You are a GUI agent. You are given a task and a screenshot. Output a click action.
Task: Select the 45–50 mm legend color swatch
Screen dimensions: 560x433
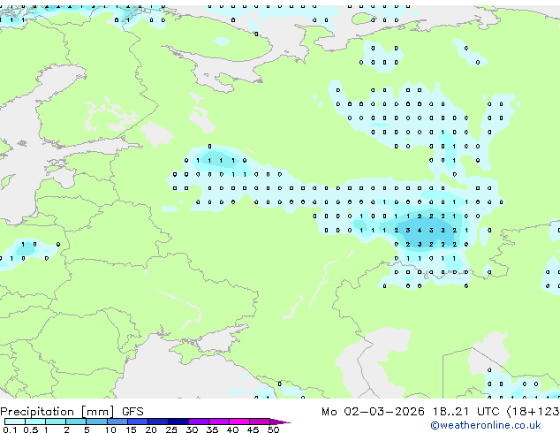click(260, 422)
